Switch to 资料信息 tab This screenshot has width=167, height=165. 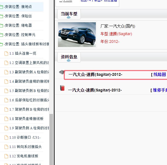point(69,57)
